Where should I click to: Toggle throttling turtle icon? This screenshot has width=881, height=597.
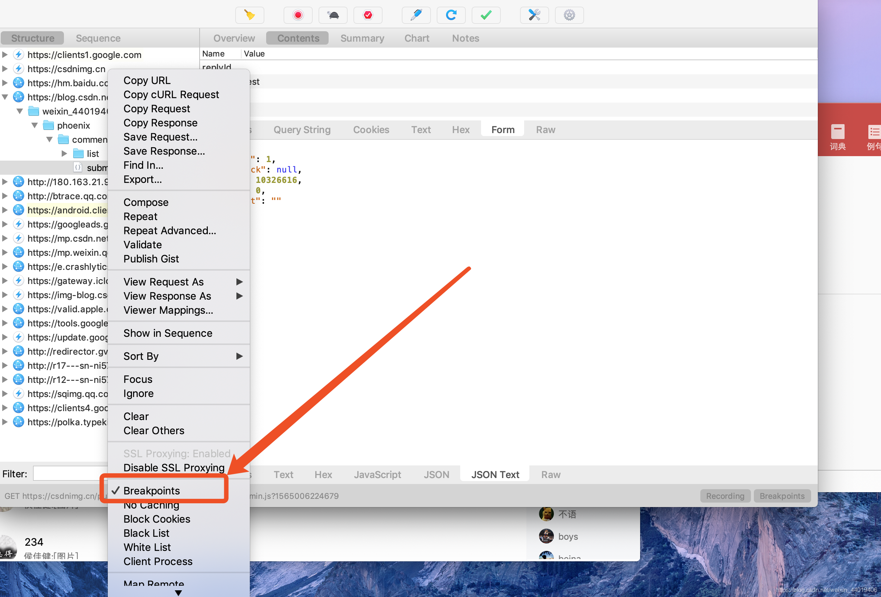pyautogui.click(x=333, y=15)
